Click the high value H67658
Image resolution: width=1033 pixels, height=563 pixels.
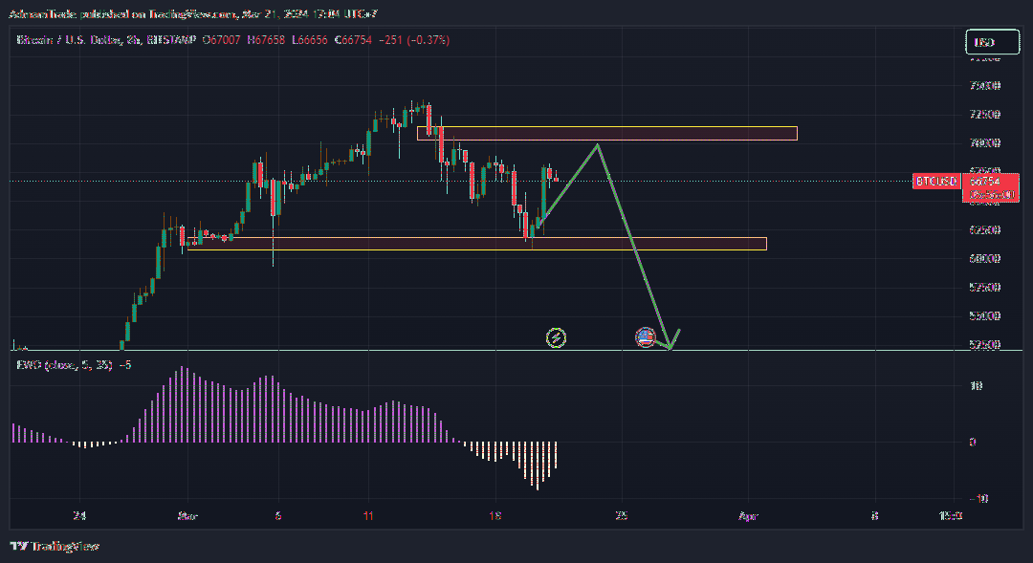pyautogui.click(x=266, y=40)
